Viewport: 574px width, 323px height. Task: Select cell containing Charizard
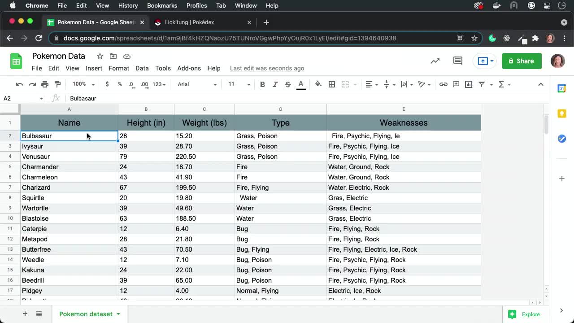(69, 188)
